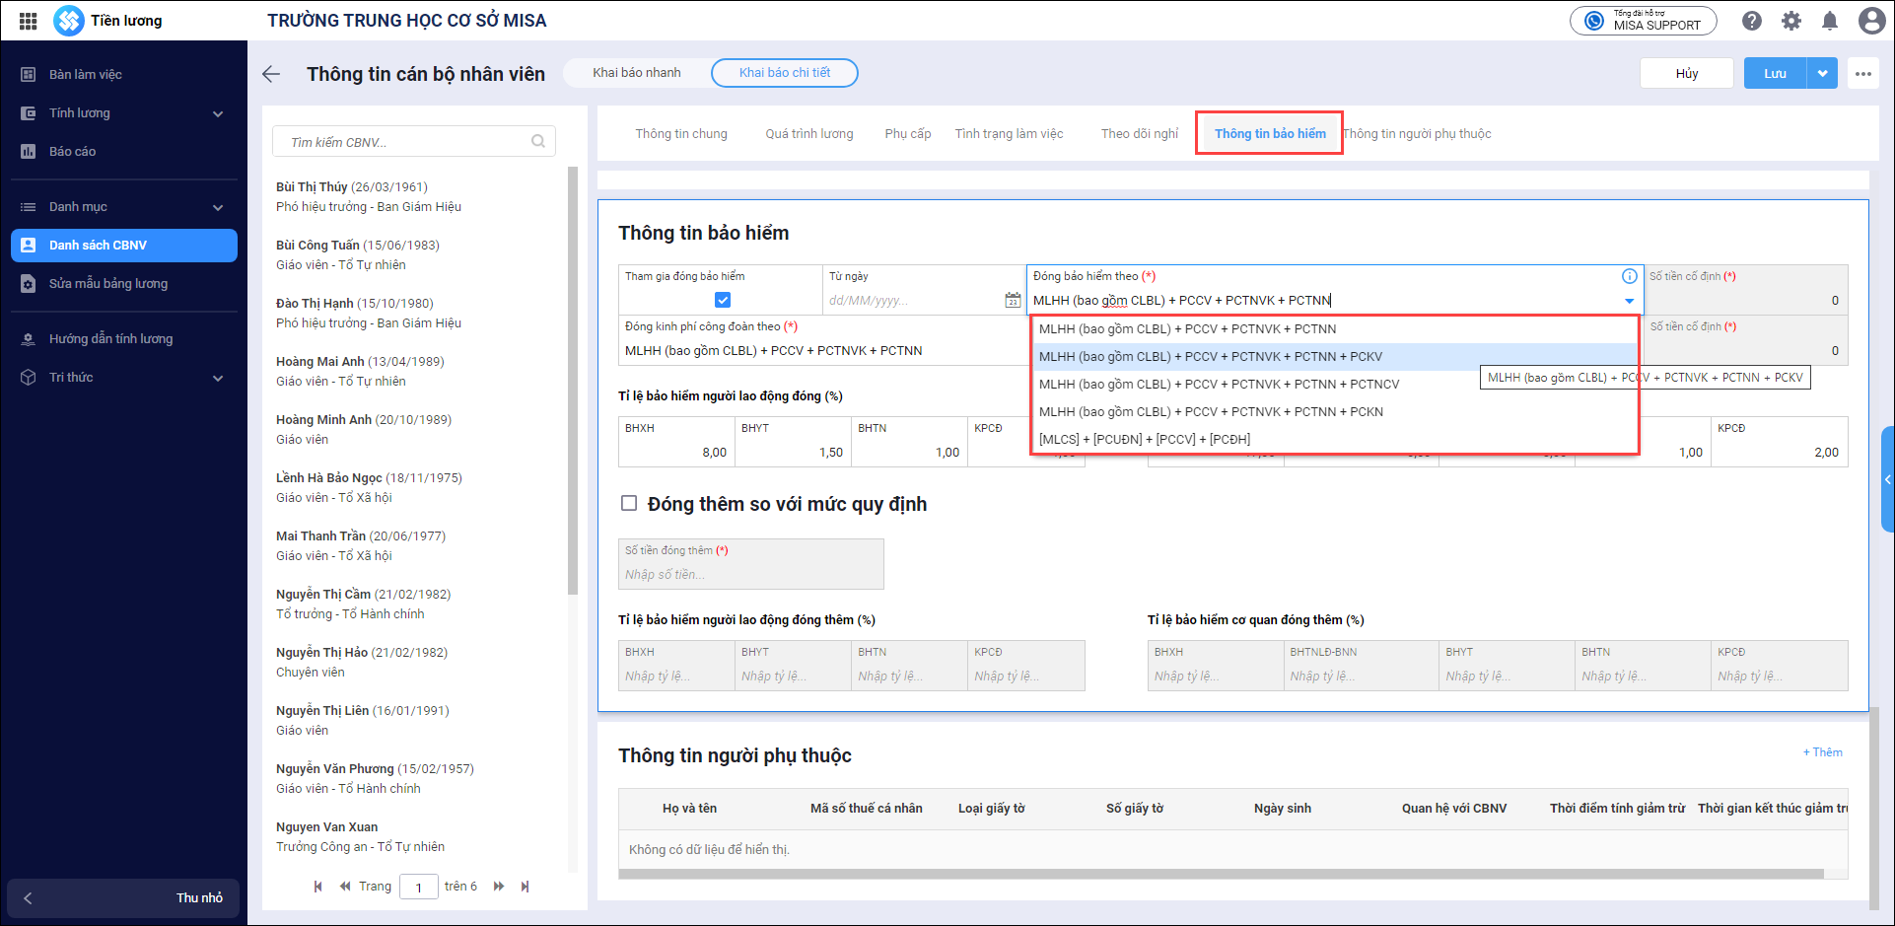
Task: Open the app grid launcher icon
Action: (x=28, y=21)
